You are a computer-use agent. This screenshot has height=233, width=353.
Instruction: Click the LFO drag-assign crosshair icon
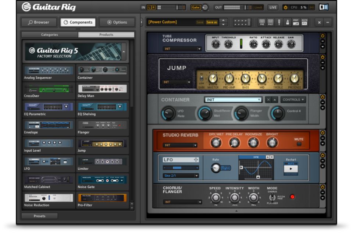[196, 160]
